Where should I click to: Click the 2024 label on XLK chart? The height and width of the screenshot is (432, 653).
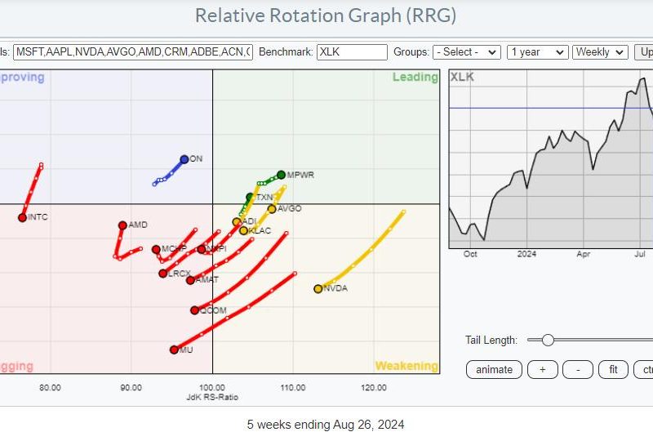[526, 254]
